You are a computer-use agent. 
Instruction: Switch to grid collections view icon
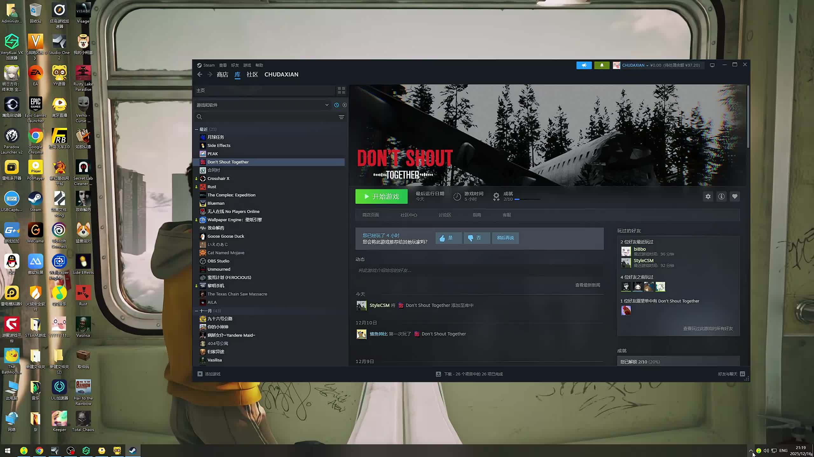341,90
